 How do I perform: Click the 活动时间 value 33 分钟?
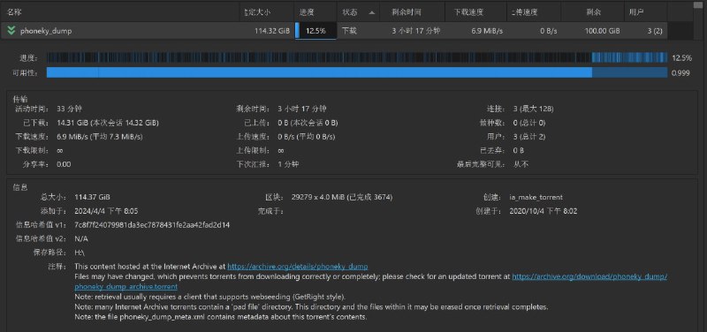point(70,109)
